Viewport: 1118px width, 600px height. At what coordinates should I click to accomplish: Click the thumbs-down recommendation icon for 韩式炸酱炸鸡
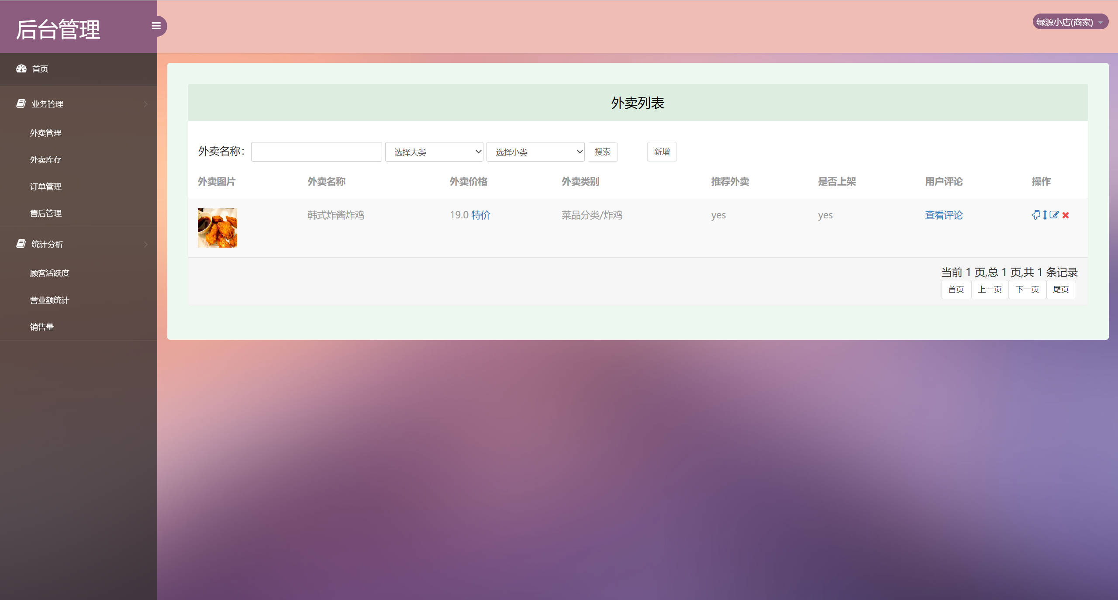(x=1036, y=215)
